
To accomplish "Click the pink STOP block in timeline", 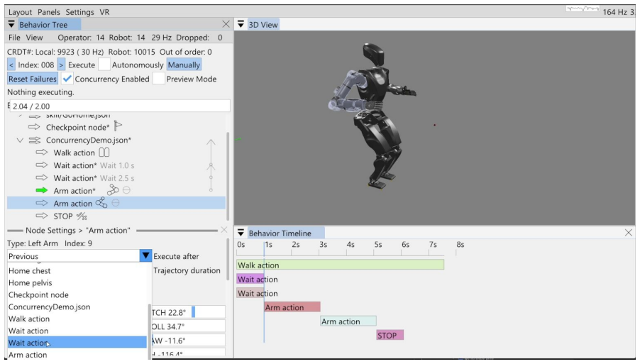I will [390, 335].
